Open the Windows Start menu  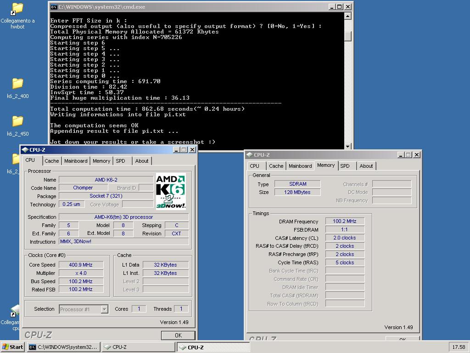click(x=12, y=347)
